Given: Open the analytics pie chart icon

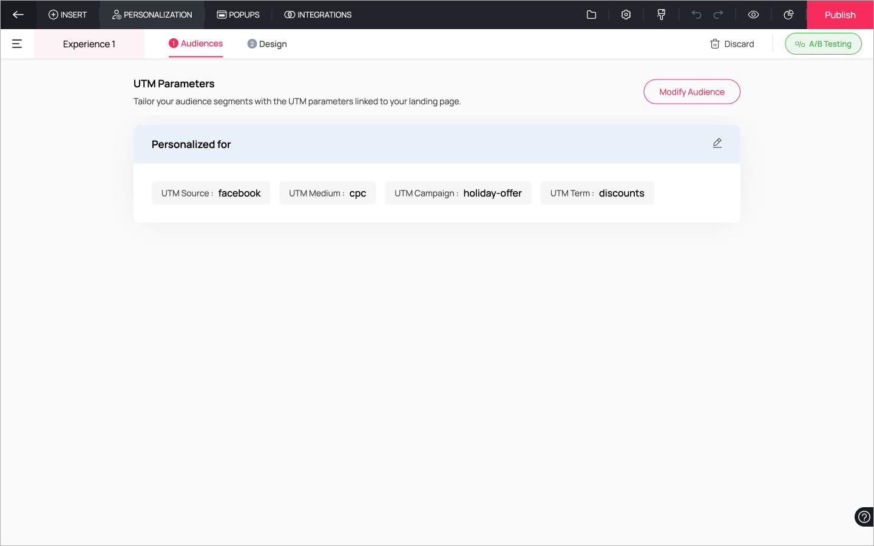Looking at the screenshot, I should click(788, 15).
